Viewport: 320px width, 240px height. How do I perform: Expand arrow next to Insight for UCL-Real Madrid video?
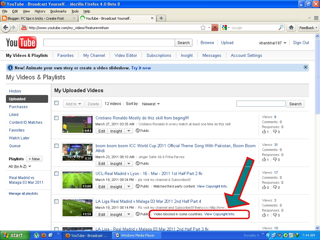pos(128,186)
